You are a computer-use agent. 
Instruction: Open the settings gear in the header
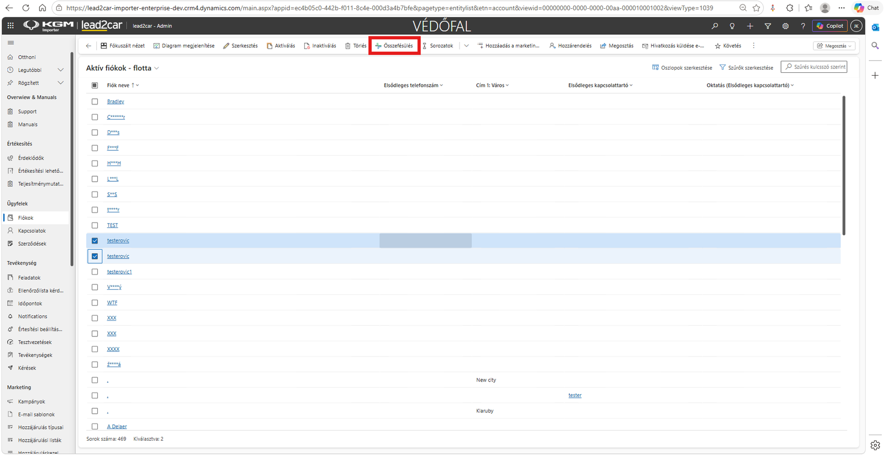pyautogui.click(x=785, y=26)
